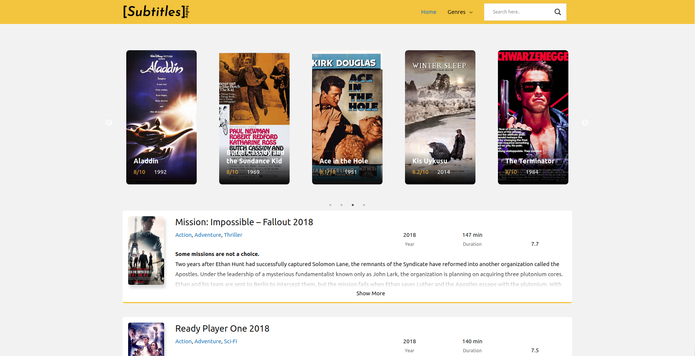Image resolution: width=695 pixels, height=356 pixels.
Task: Select the second carousel pagination dot
Action: [341, 205]
